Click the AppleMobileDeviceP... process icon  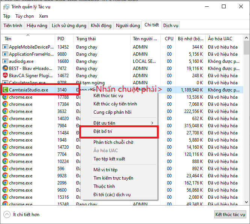(x=5, y=47)
